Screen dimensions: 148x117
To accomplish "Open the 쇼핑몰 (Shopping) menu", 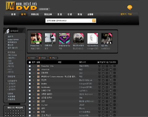I will click(90, 14).
